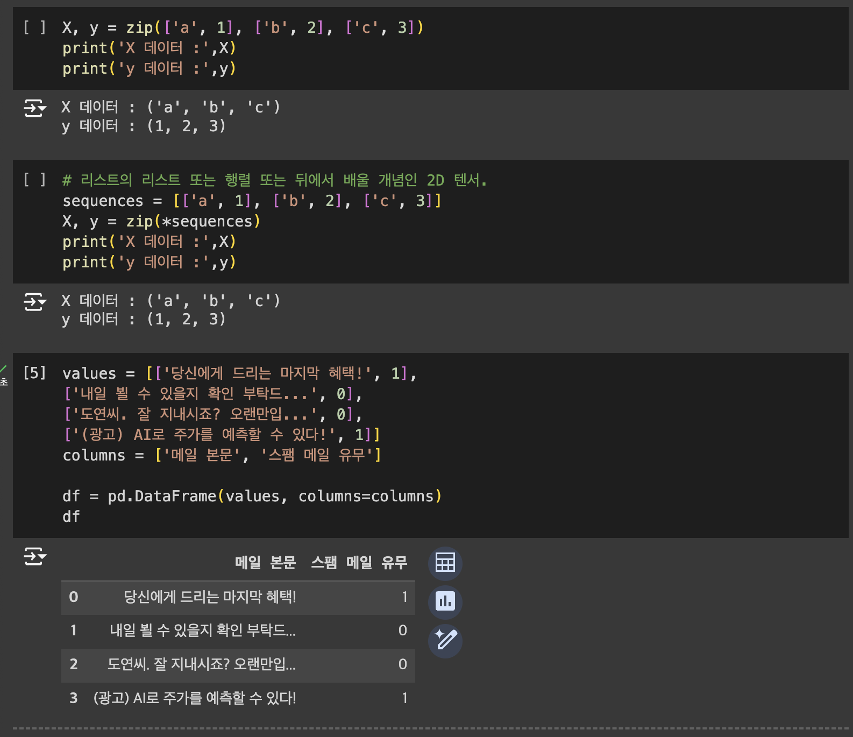Open suggested charts for the dataframe
The height and width of the screenshot is (737, 853).
click(445, 601)
